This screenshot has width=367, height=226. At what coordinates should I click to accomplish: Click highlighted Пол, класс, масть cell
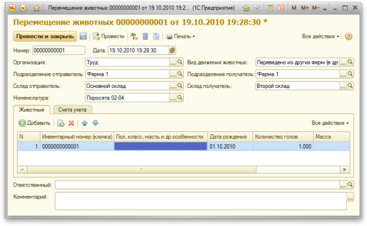click(160, 147)
